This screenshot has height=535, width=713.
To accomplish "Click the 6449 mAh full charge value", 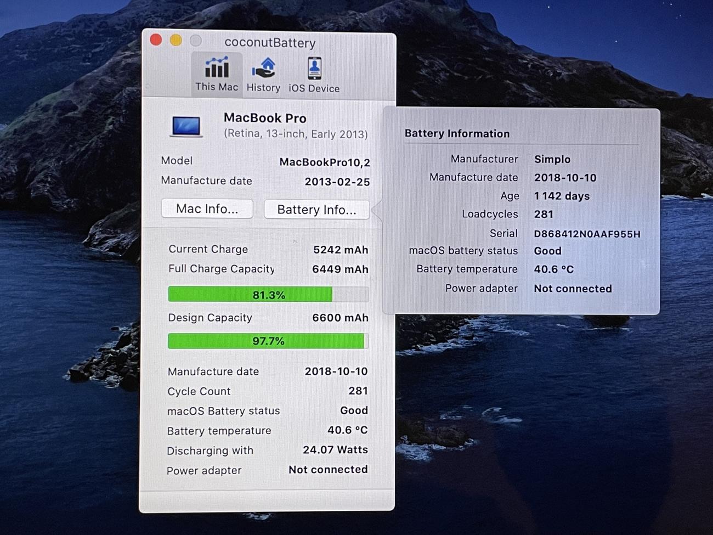I will (x=340, y=269).
